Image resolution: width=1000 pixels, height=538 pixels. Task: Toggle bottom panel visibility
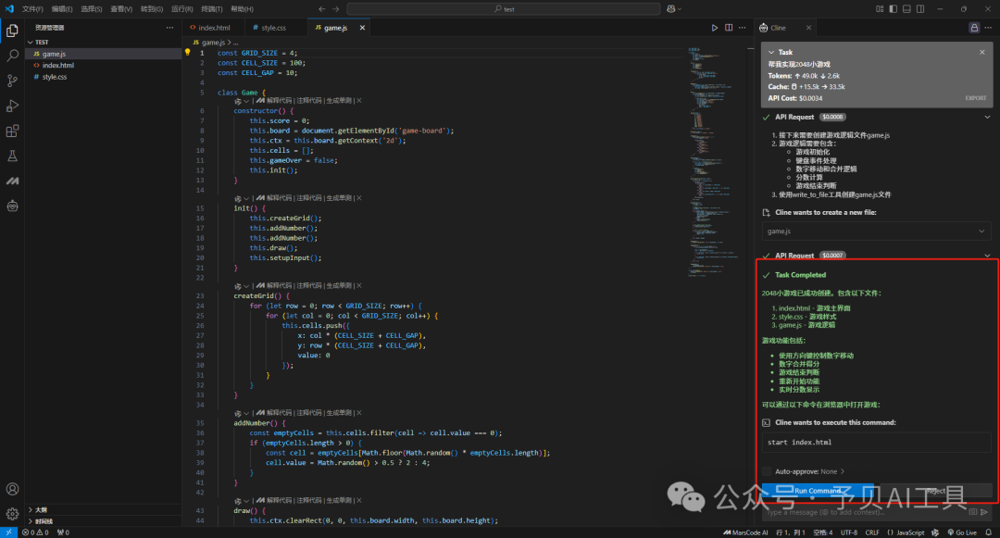pos(906,9)
